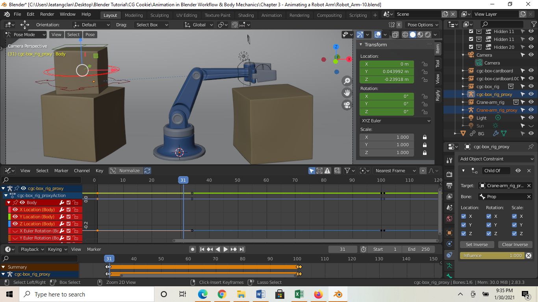
Task: Switch to the Animation workspace tab
Action: coord(271,15)
